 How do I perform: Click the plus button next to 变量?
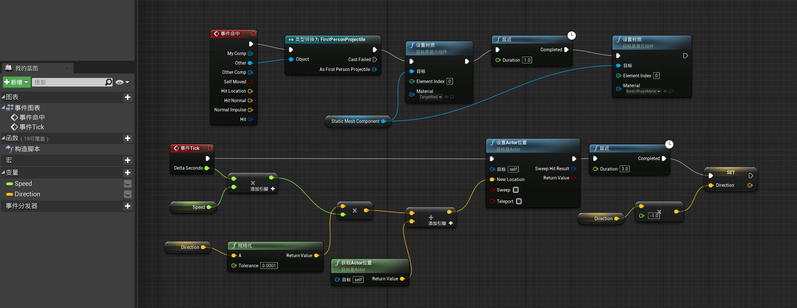click(x=128, y=172)
